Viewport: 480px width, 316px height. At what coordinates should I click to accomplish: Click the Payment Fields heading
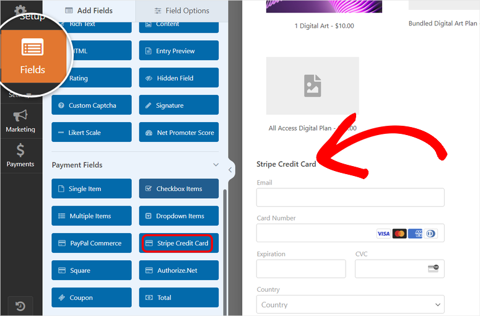click(x=77, y=165)
